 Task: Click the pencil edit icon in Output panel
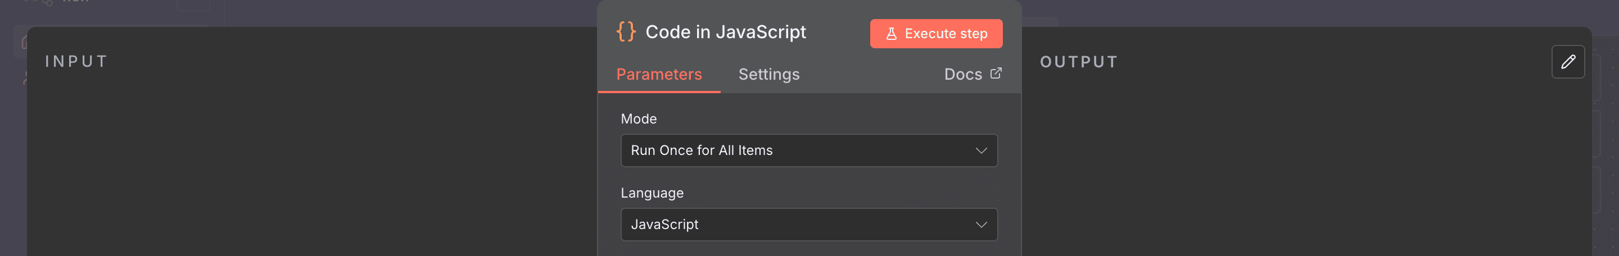click(x=1567, y=62)
